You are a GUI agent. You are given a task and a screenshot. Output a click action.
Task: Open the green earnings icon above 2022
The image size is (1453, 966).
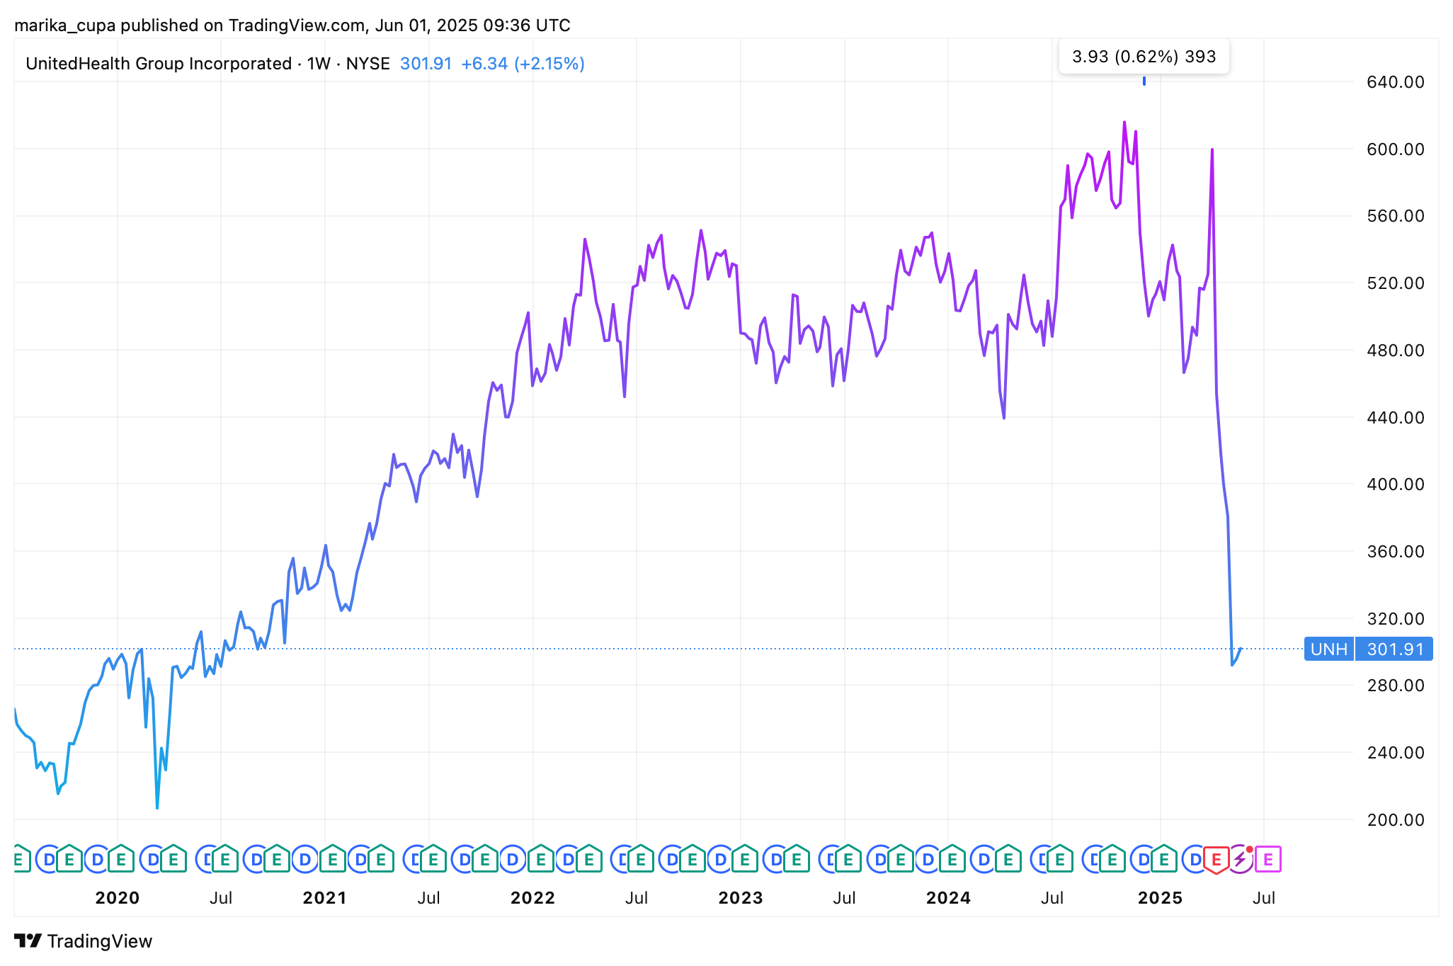pos(540,859)
